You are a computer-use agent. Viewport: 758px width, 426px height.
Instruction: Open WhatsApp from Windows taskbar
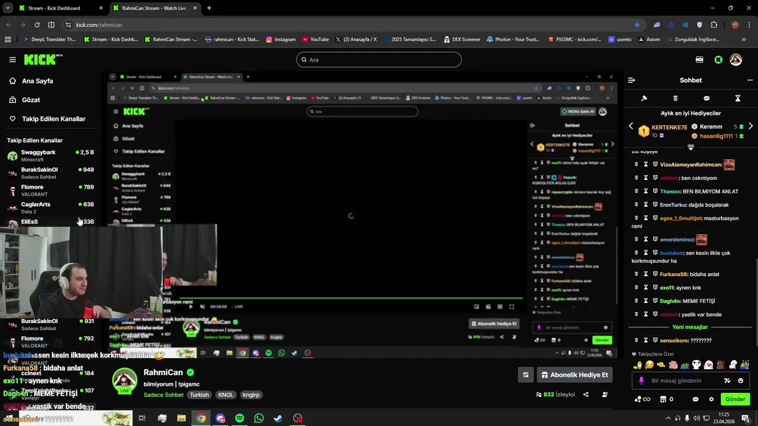coord(259,418)
